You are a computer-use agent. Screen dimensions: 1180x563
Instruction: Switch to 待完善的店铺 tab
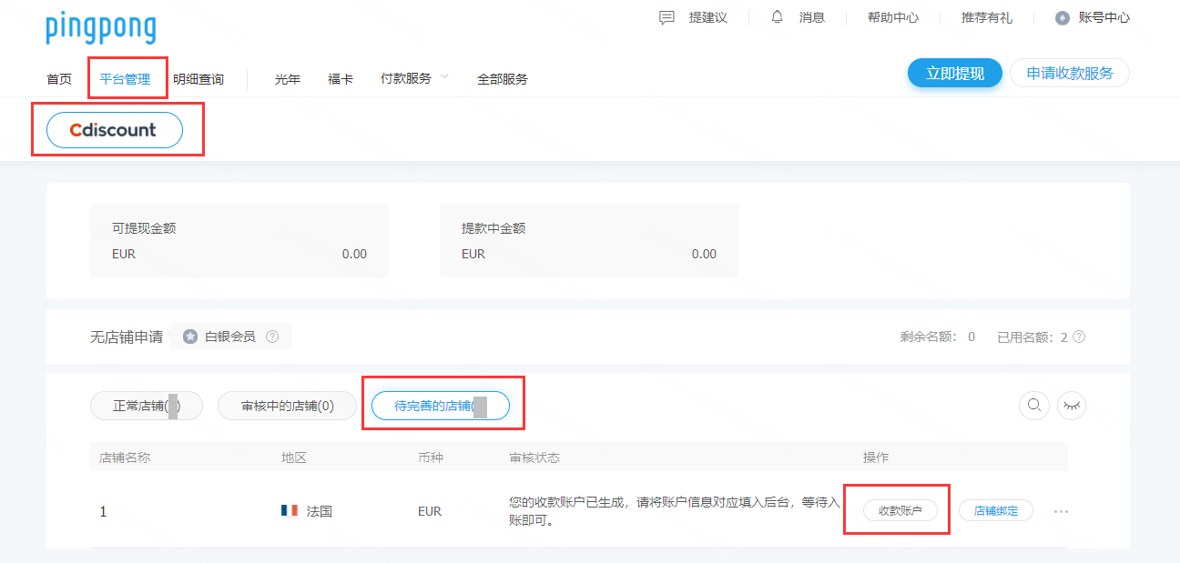click(x=441, y=406)
